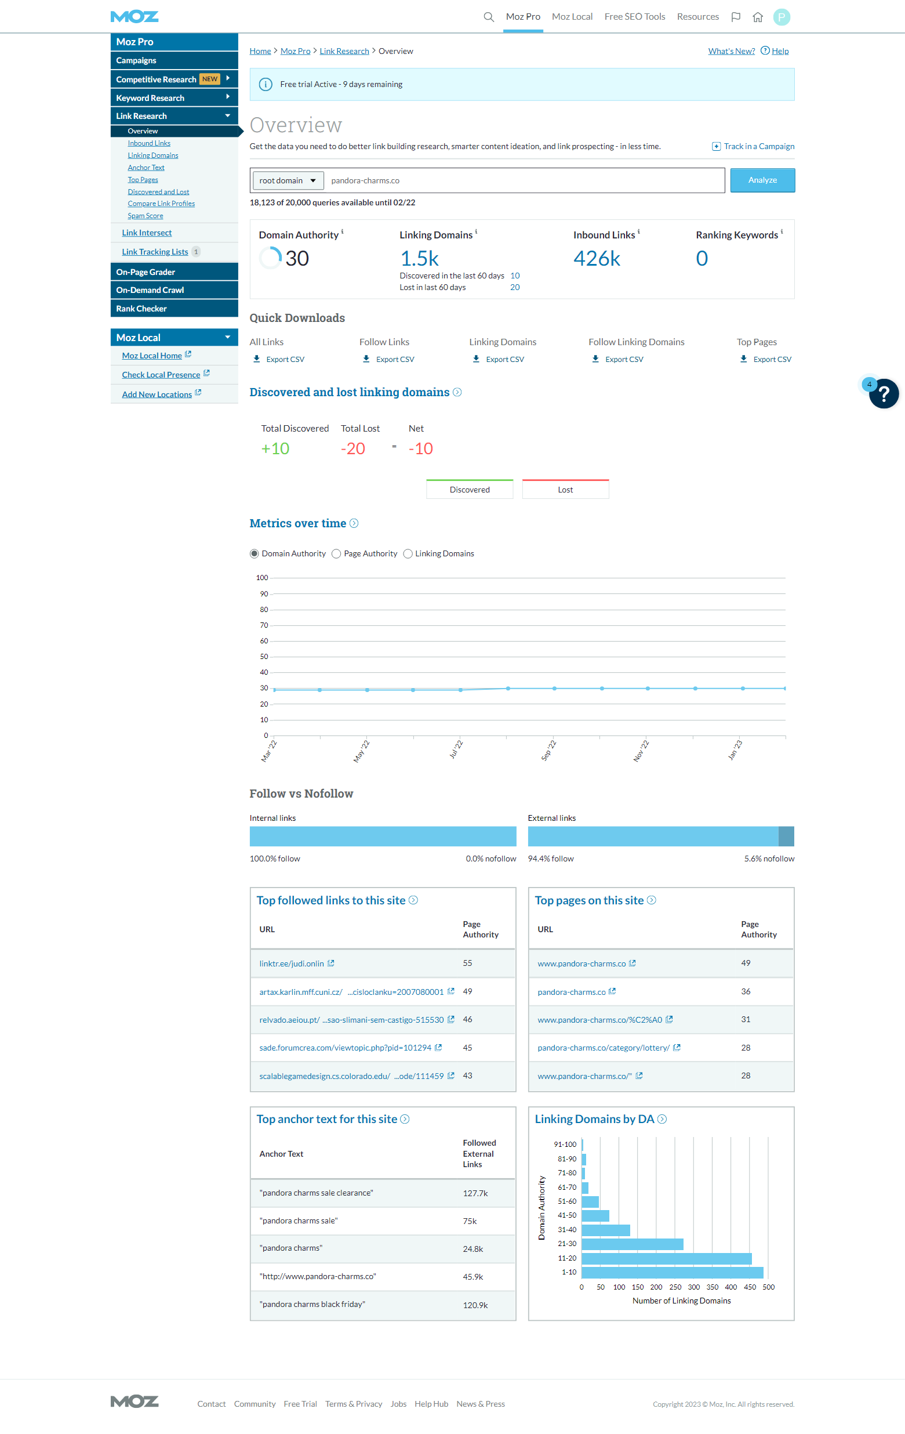This screenshot has height=1434, width=905.
Task: Open external link icon beside linktr.ee/judi.onlin
Action: 332,963
